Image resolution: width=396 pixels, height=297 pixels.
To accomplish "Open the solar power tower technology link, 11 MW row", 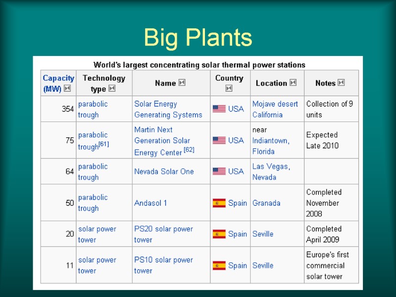I will [x=97, y=265].
